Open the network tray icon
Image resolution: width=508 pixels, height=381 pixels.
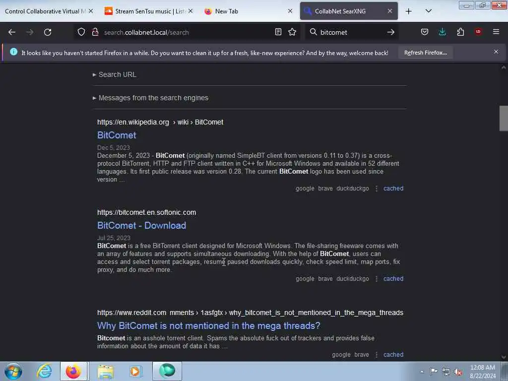(446, 372)
